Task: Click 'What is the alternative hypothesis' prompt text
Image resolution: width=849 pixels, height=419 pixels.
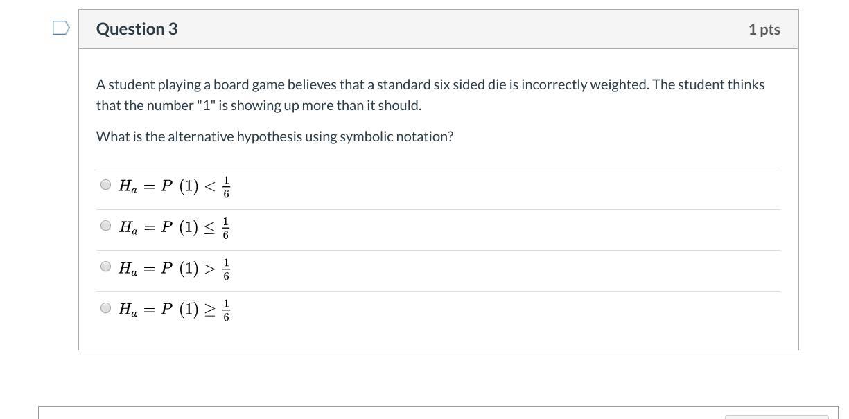Action: pos(274,136)
